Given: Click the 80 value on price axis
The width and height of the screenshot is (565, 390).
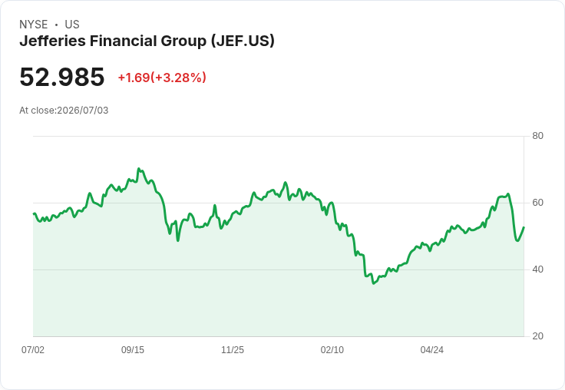Looking at the screenshot, I should pyautogui.click(x=537, y=136).
